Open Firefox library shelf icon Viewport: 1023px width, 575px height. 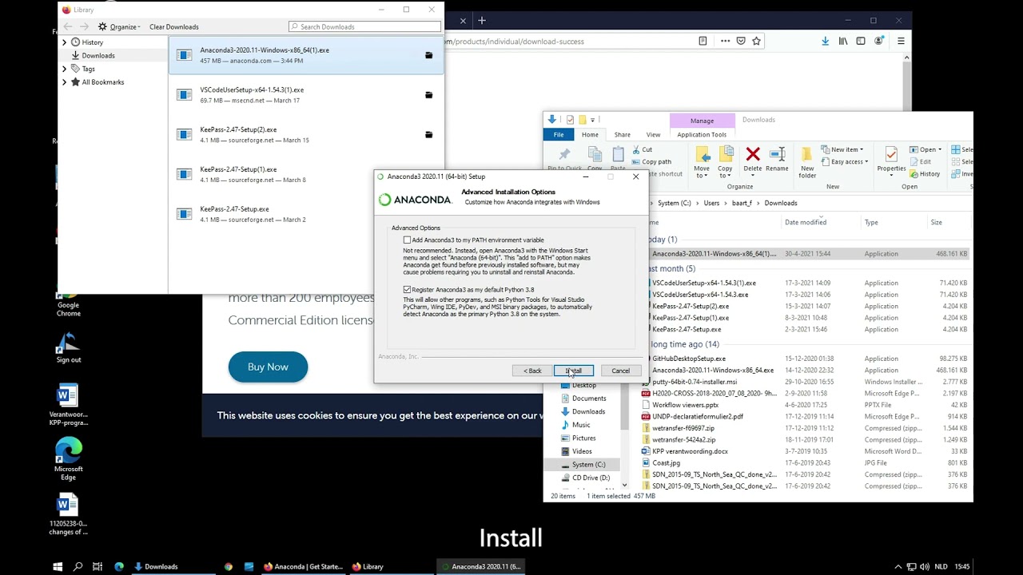click(x=843, y=41)
